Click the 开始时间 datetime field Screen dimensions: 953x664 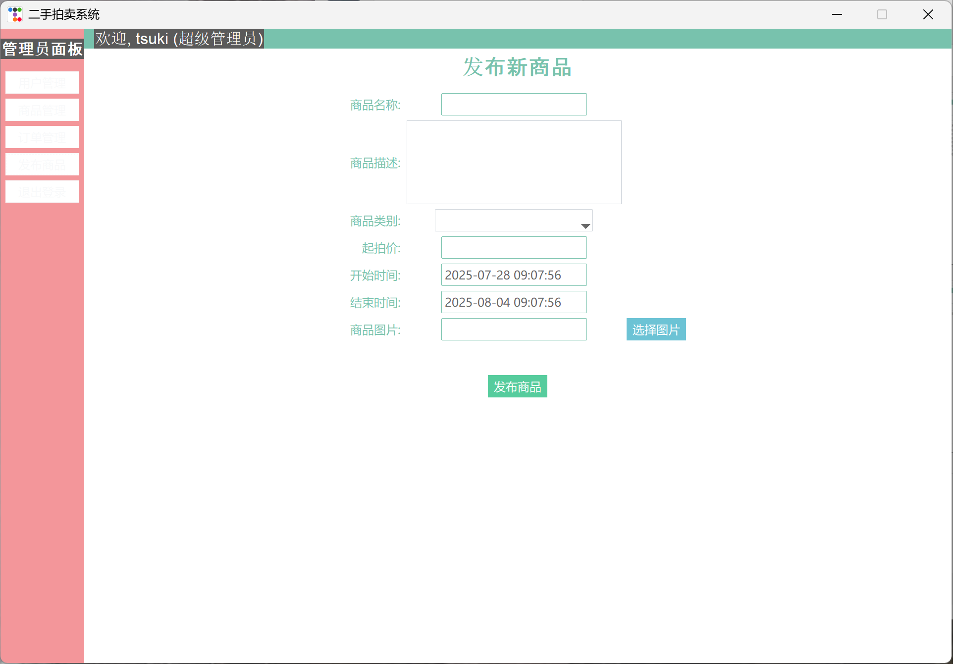[x=514, y=275]
